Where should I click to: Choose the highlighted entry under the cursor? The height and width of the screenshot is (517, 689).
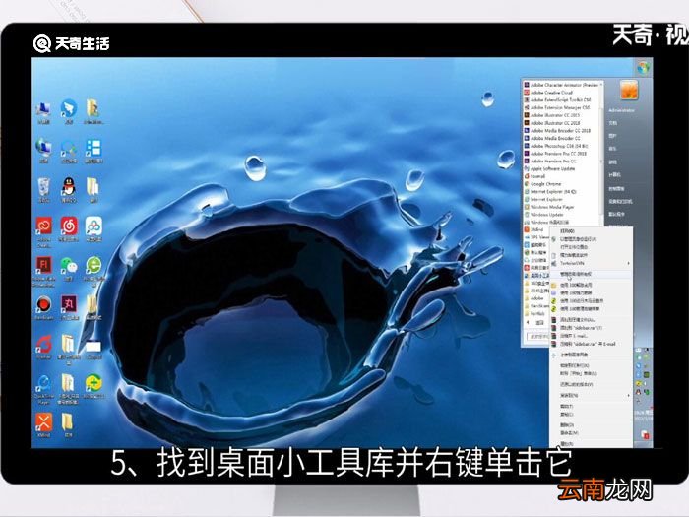(x=591, y=274)
